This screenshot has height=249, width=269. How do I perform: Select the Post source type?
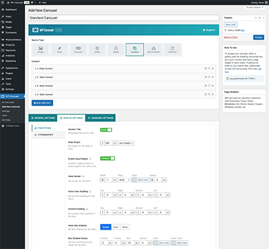click(x=59, y=50)
